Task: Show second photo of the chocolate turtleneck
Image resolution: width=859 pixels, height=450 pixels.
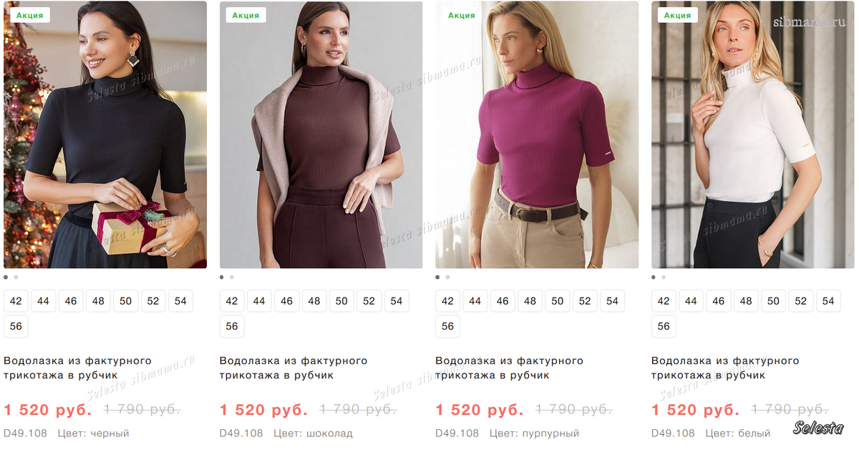Action: click(x=232, y=277)
